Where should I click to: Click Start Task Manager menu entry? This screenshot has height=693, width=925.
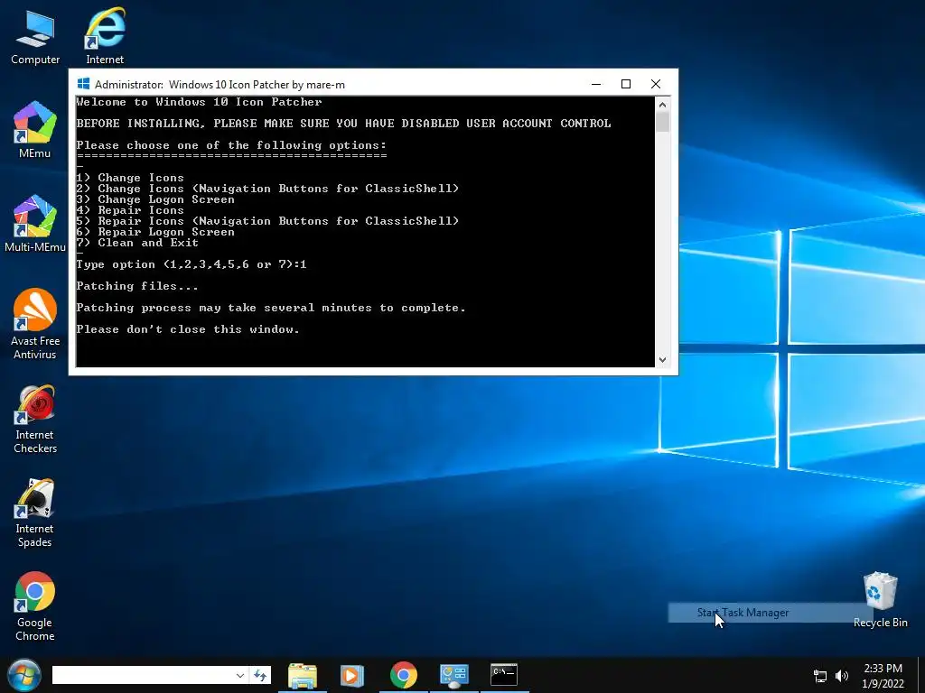771,613
